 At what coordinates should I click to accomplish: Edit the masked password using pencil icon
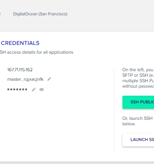click(34, 89)
